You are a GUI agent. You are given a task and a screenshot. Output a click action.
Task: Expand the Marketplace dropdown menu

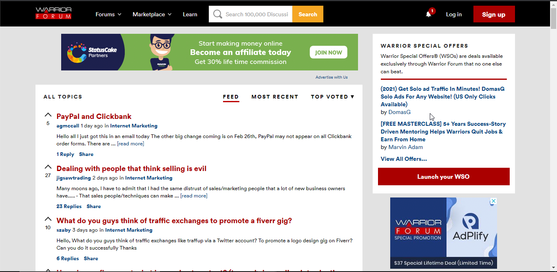pos(152,14)
